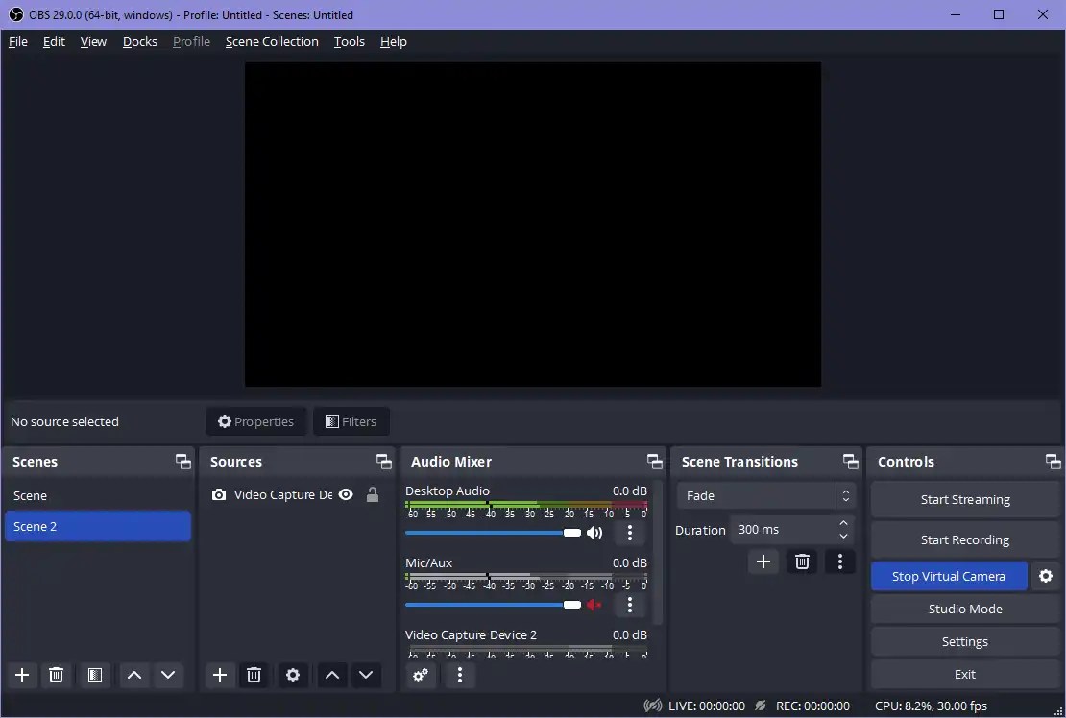The width and height of the screenshot is (1066, 718).
Task: Lock the Video Capture Device source
Action: pos(373,495)
